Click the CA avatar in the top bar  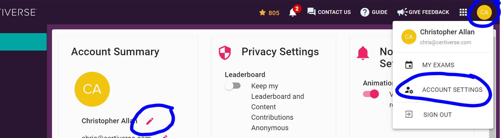pos(484,12)
